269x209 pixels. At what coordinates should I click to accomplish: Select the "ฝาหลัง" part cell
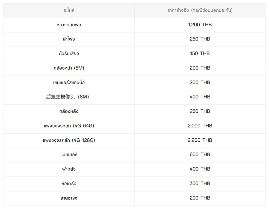coord(69,169)
